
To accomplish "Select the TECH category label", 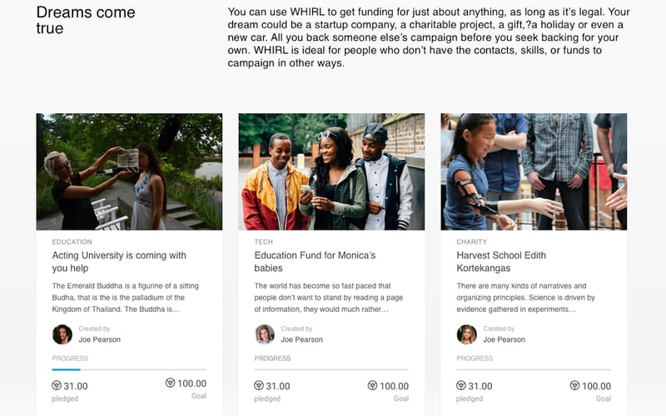I will (x=264, y=242).
